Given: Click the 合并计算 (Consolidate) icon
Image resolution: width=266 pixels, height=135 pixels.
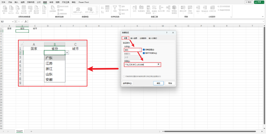Looking at the screenshot, I should pyautogui.click(x=161, y=9).
